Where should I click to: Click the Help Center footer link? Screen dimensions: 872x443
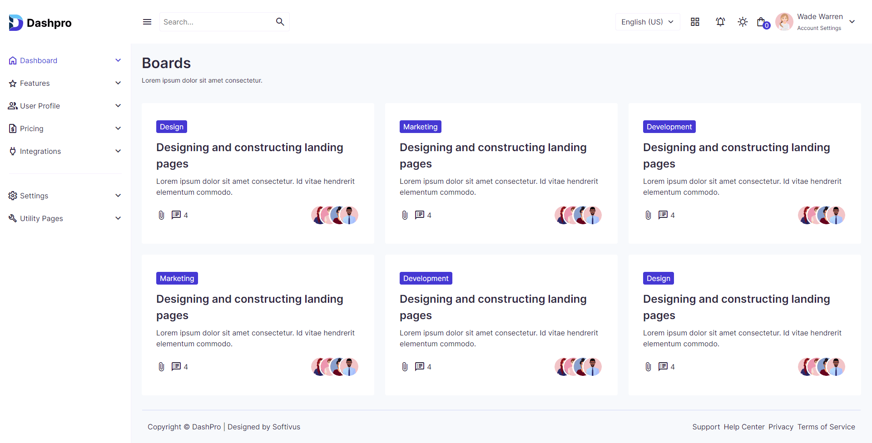744,427
